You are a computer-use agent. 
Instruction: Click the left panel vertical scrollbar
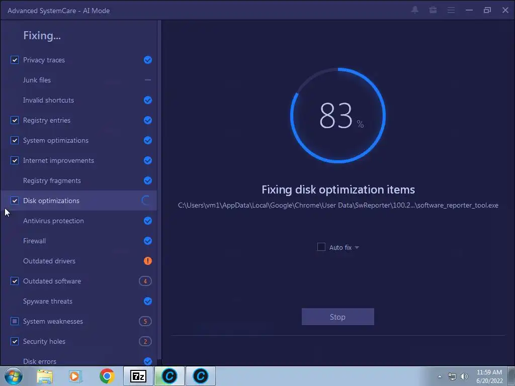pos(159,190)
